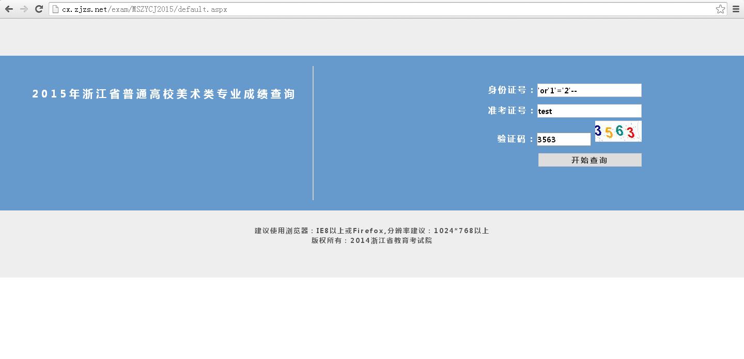The width and height of the screenshot is (744, 359).
Task: Click the 身份证号 input field
Action: coord(590,90)
